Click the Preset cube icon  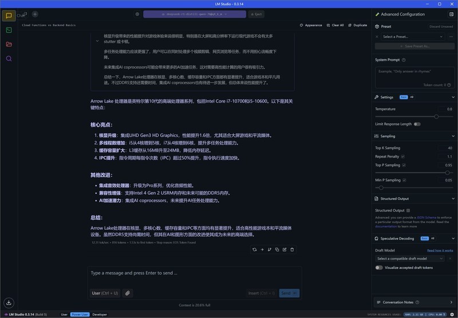pyautogui.click(x=377, y=26)
